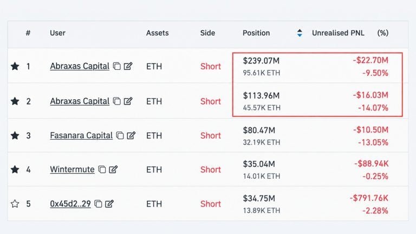416x234 pixels.
Task: Click the Unrealised PNL column header
Action: coord(338,33)
